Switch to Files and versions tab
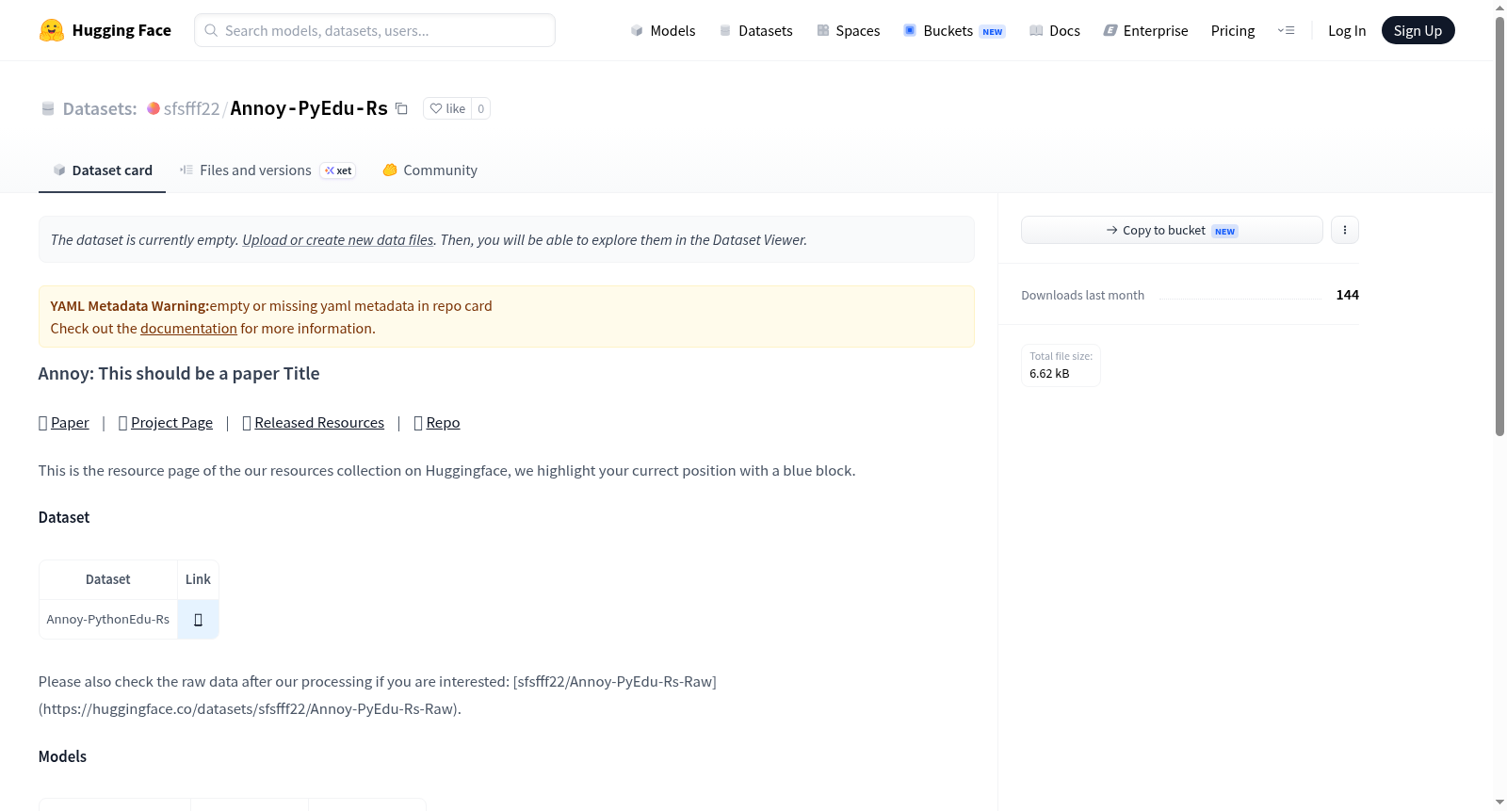 coord(267,170)
